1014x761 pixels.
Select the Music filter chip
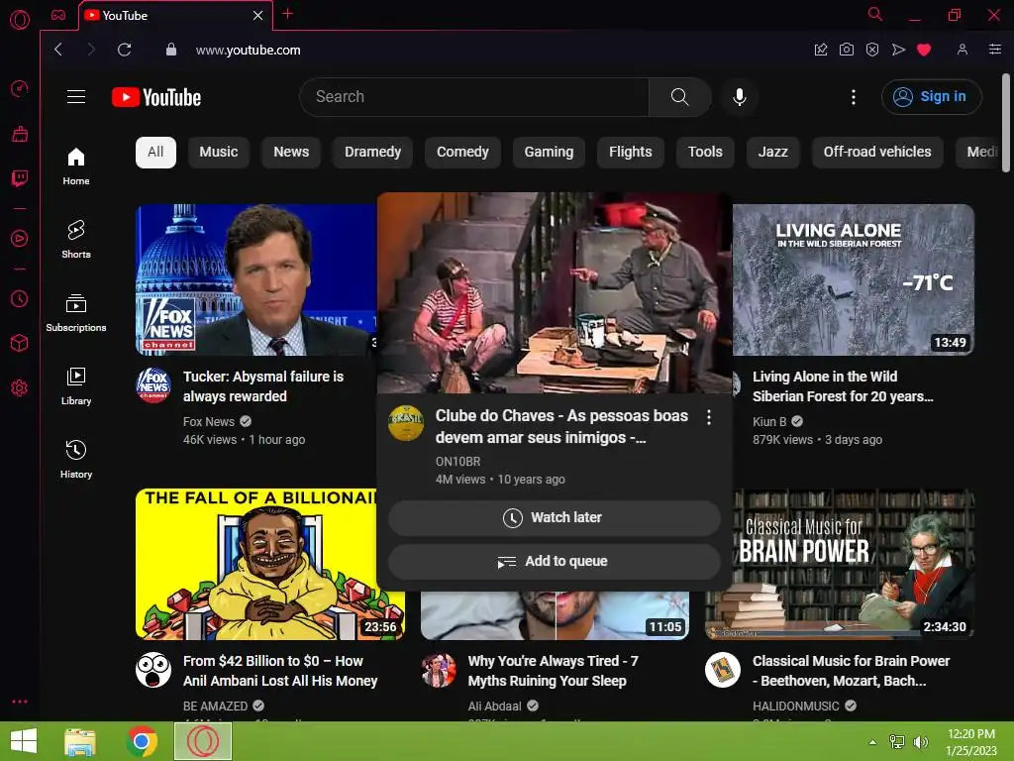(x=219, y=152)
